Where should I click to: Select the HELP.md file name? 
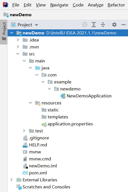point(38,145)
